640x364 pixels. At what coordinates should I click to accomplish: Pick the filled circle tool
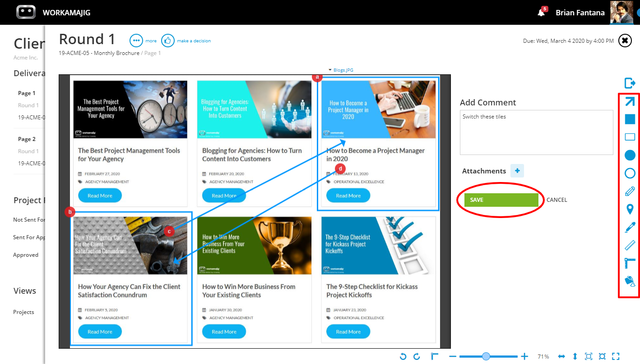coord(630,155)
